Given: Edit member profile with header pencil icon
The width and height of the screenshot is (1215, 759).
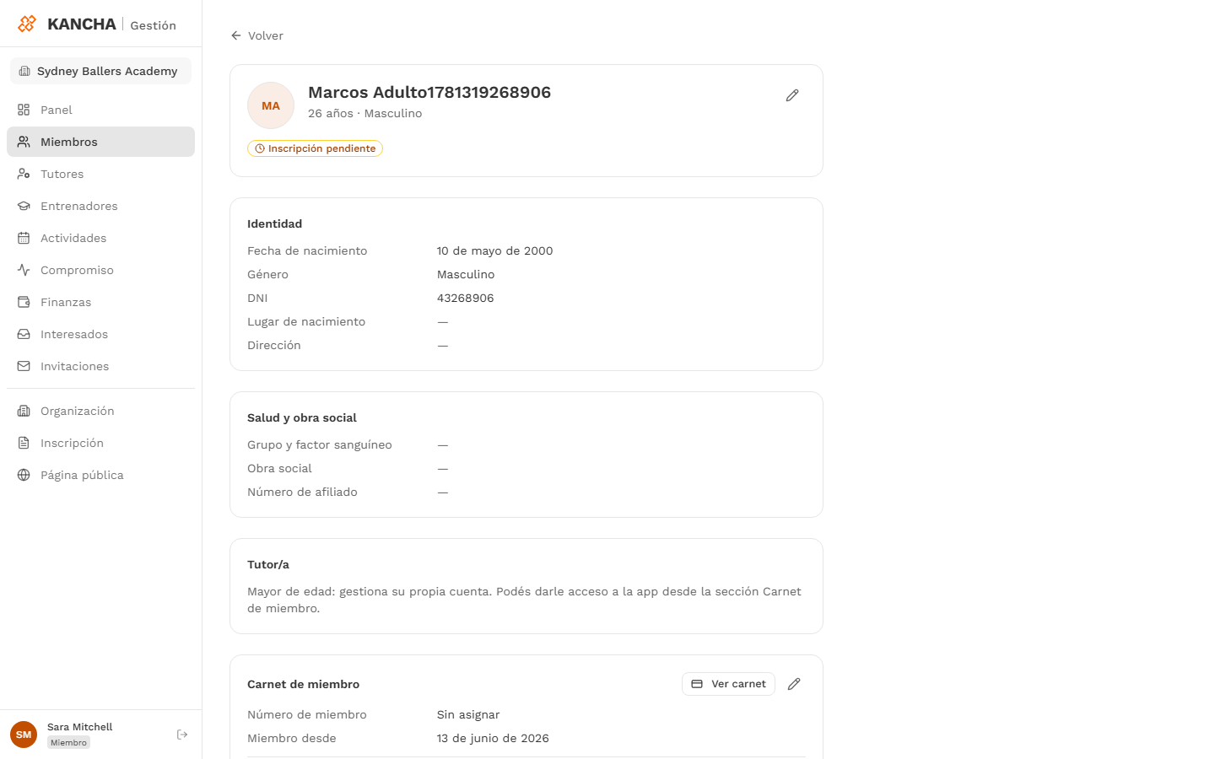Looking at the screenshot, I should pyautogui.click(x=792, y=95).
